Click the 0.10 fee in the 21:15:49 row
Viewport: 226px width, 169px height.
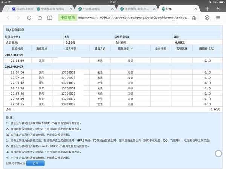tap(208, 60)
